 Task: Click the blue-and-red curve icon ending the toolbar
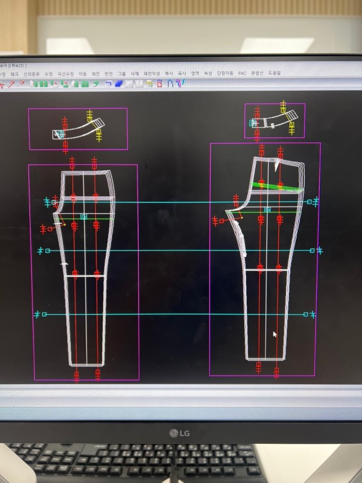[x=180, y=84]
